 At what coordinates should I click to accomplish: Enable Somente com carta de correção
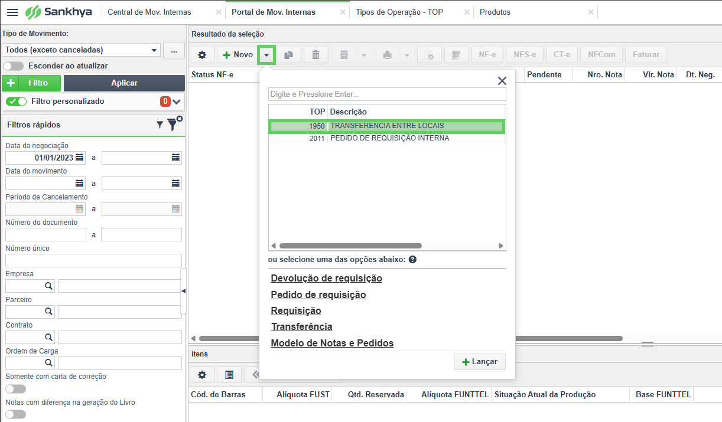[x=16, y=389]
